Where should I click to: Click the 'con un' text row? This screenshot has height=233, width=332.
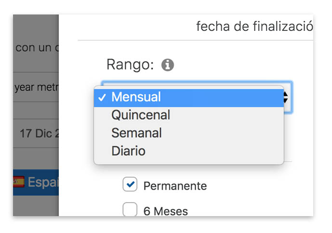click(x=36, y=48)
